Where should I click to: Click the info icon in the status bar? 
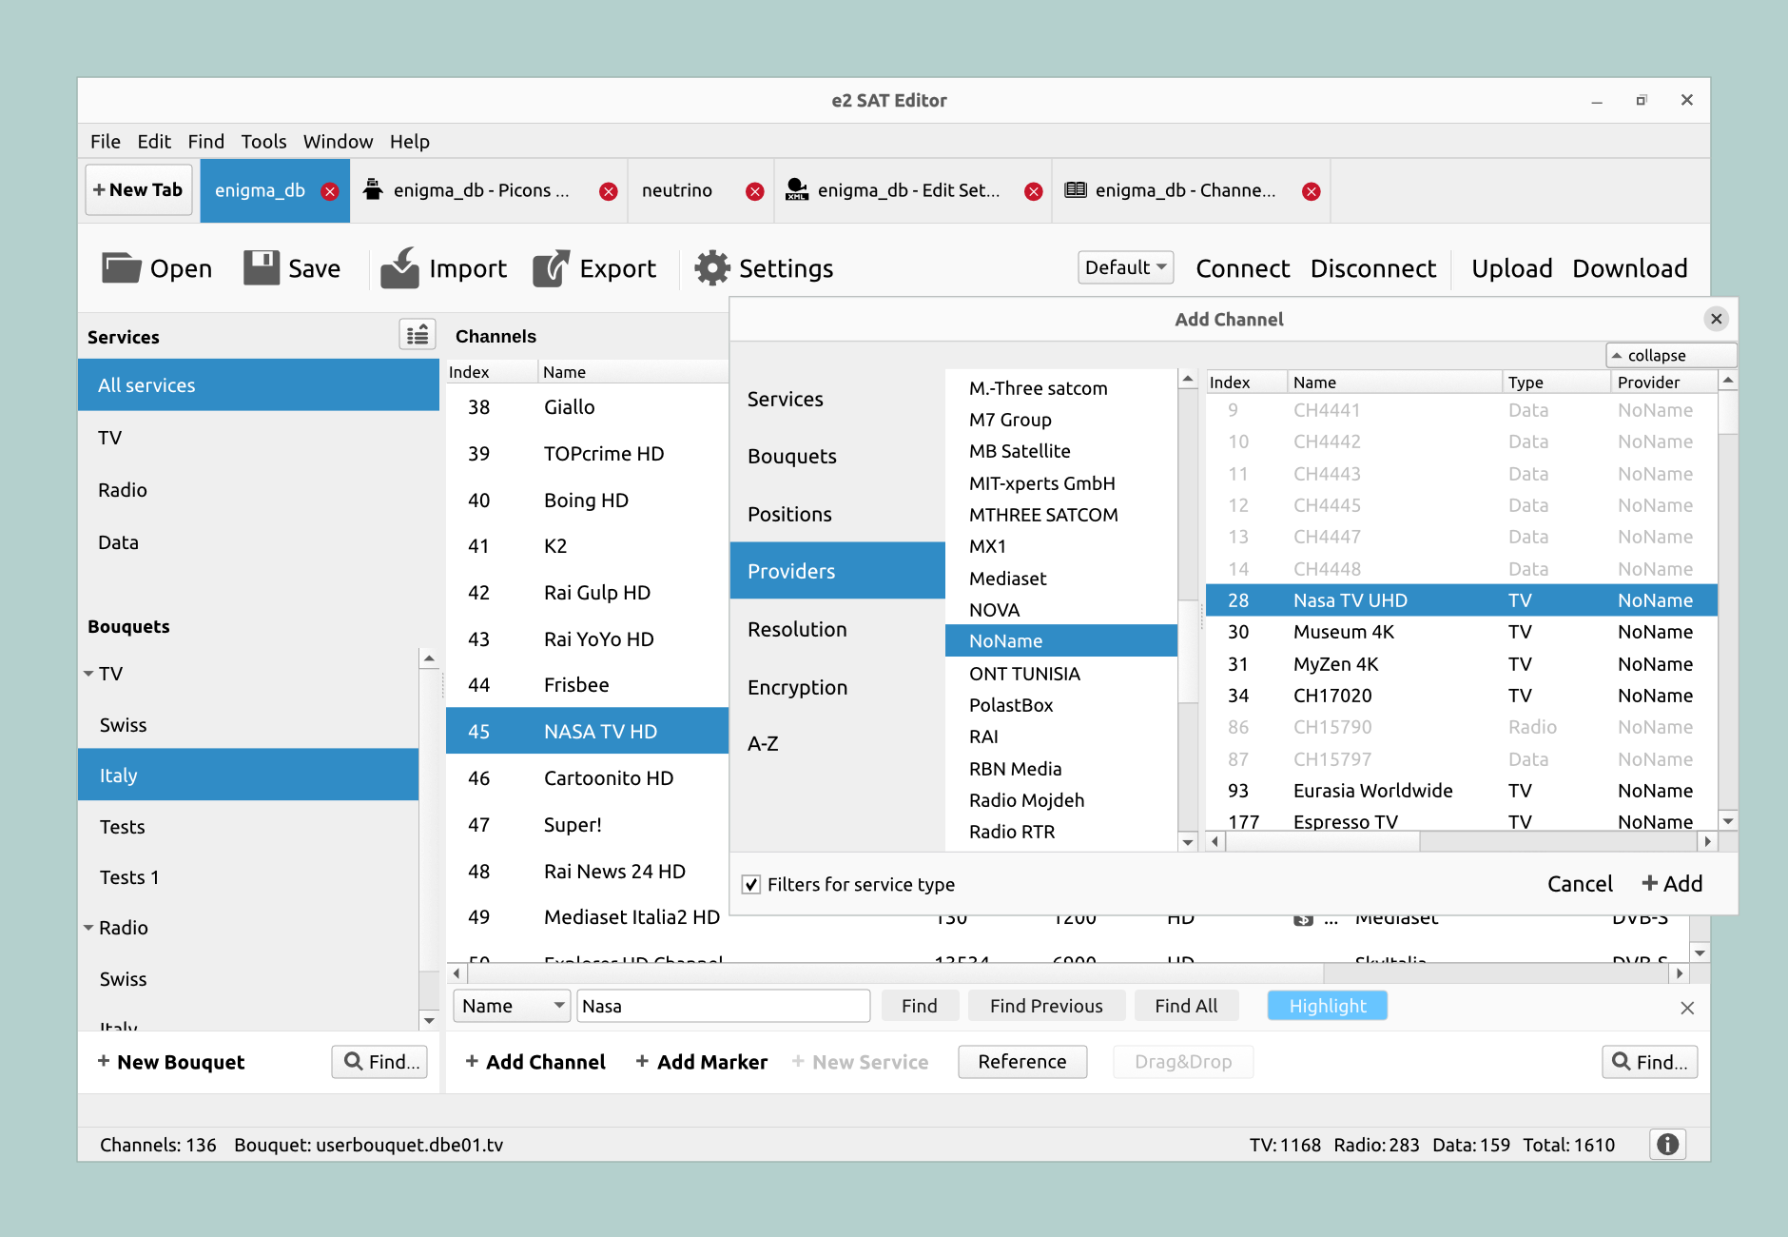coord(1667,1145)
